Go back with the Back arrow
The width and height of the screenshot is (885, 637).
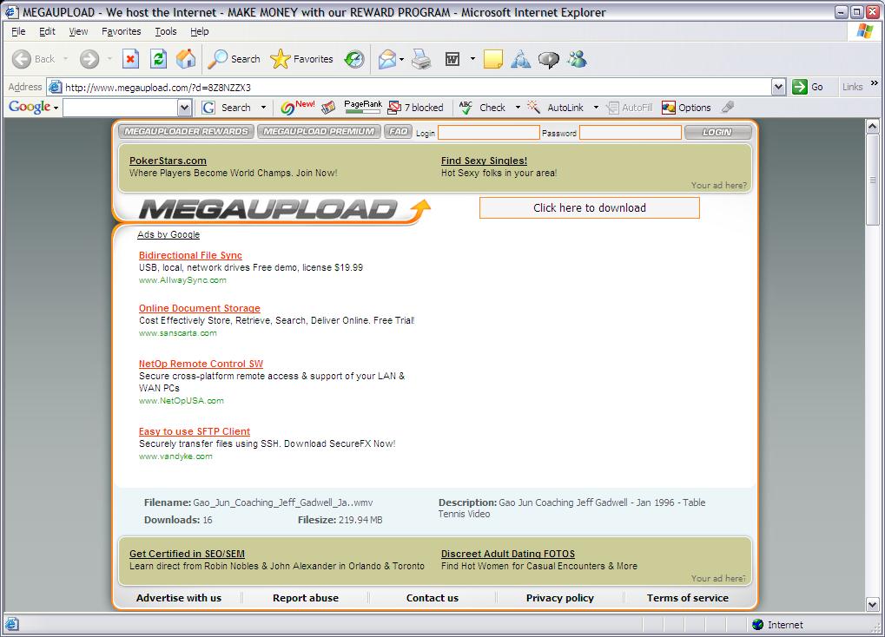tap(33, 59)
